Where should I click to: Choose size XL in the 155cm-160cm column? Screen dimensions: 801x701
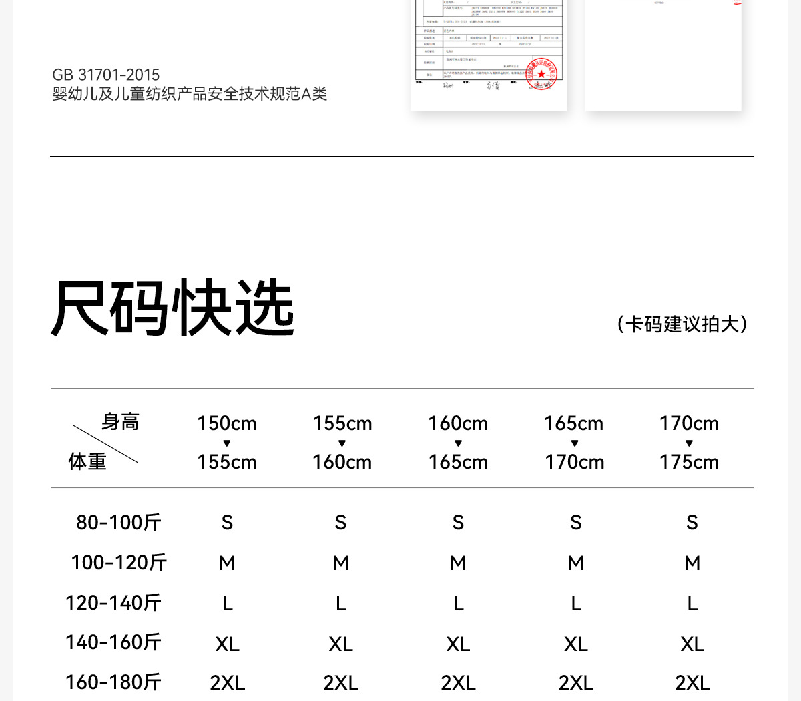click(341, 644)
